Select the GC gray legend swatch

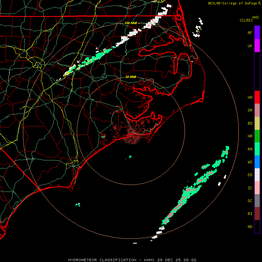[x=257, y=201]
